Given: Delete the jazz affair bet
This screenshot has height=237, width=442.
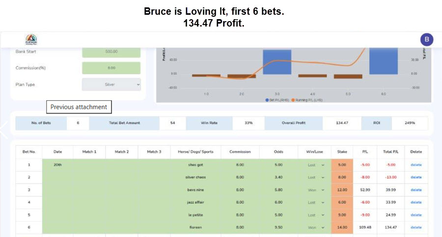Looking at the screenshot, I should click(x=416, y=202).
